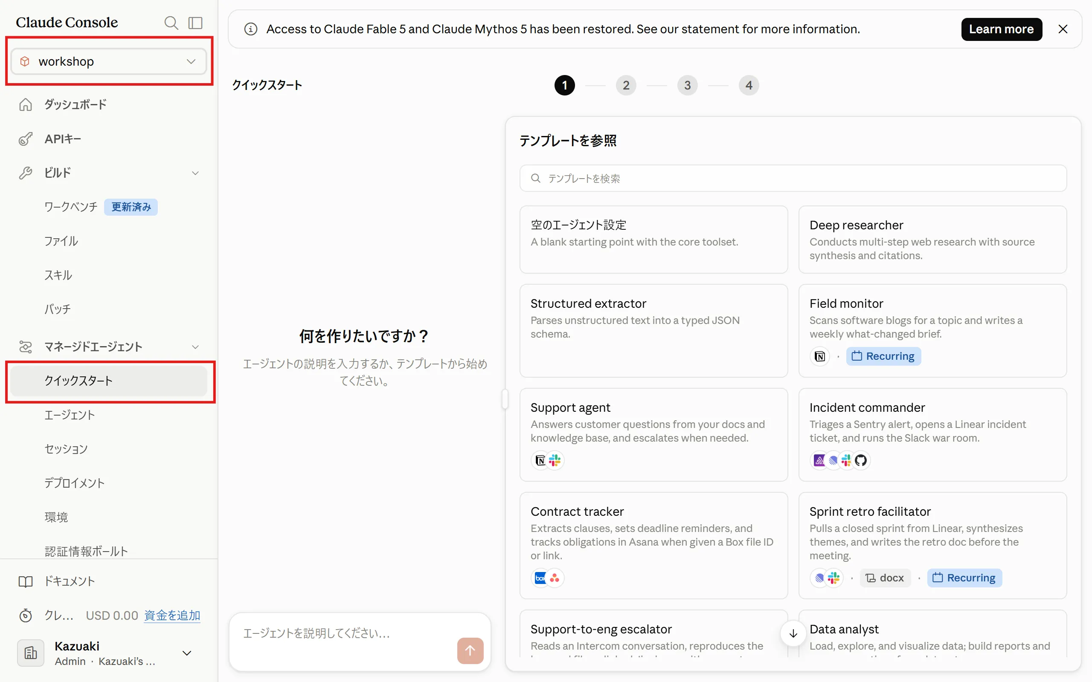Image resolution: width=1092 pixels, height=682 pixels.
Task: Select the Support-to-eng escalator template
Action: [653, 634]
